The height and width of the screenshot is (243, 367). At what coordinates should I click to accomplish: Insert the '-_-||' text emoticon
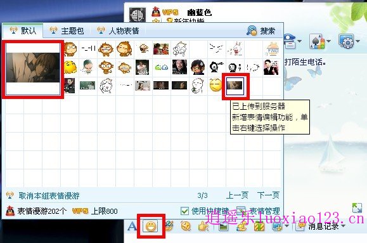(x=88, y=49)
